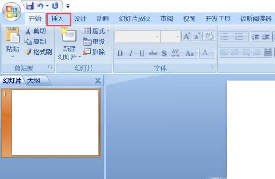Toggle italic formatting

click(x=131, y=53)
